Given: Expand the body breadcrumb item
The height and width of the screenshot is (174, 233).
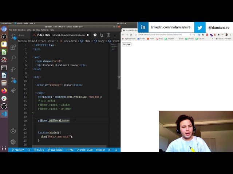Looking at the screenshot, I should coord(99,41).
